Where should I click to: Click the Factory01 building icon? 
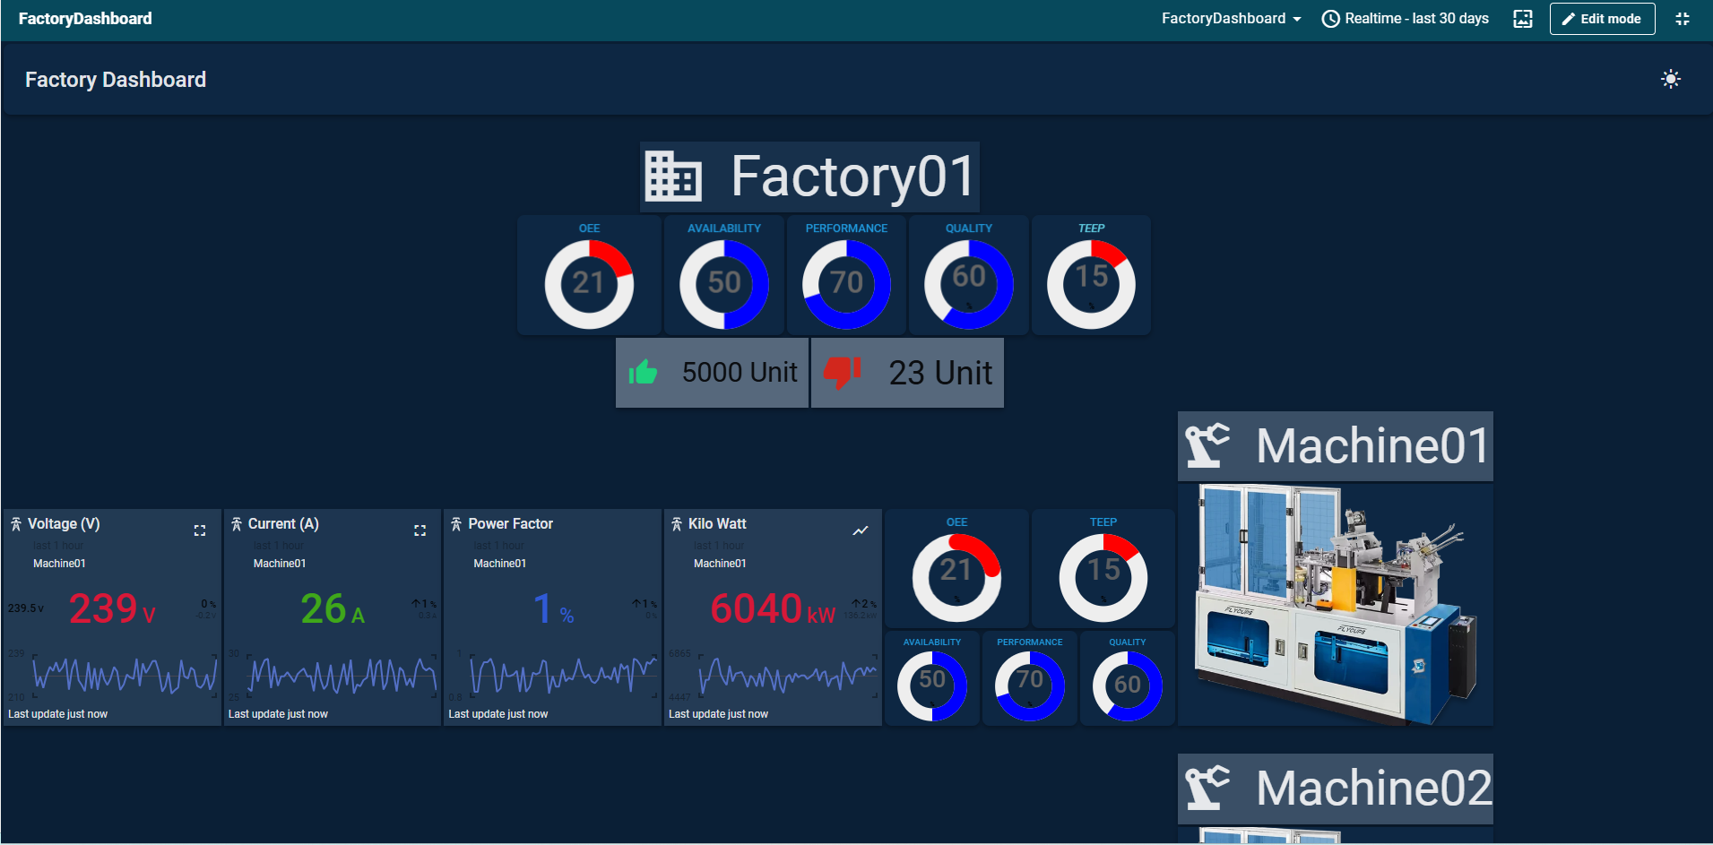[672, 177]
